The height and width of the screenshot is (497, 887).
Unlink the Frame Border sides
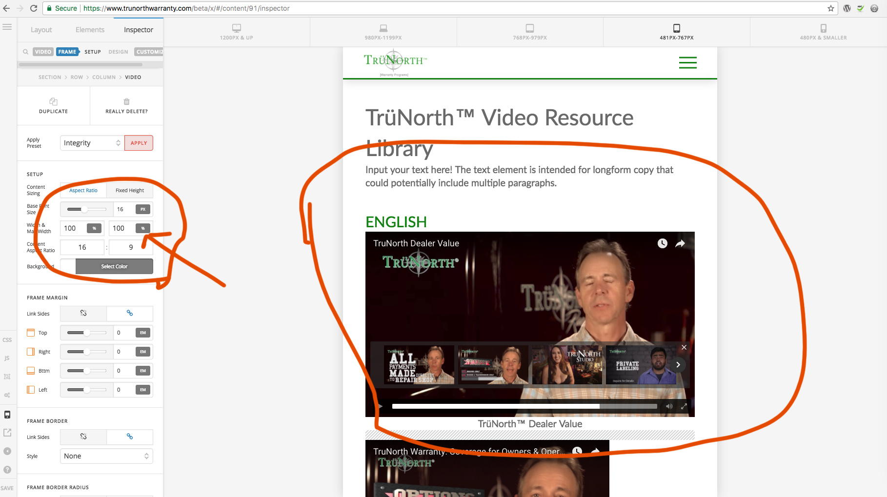tap(83, 437)
